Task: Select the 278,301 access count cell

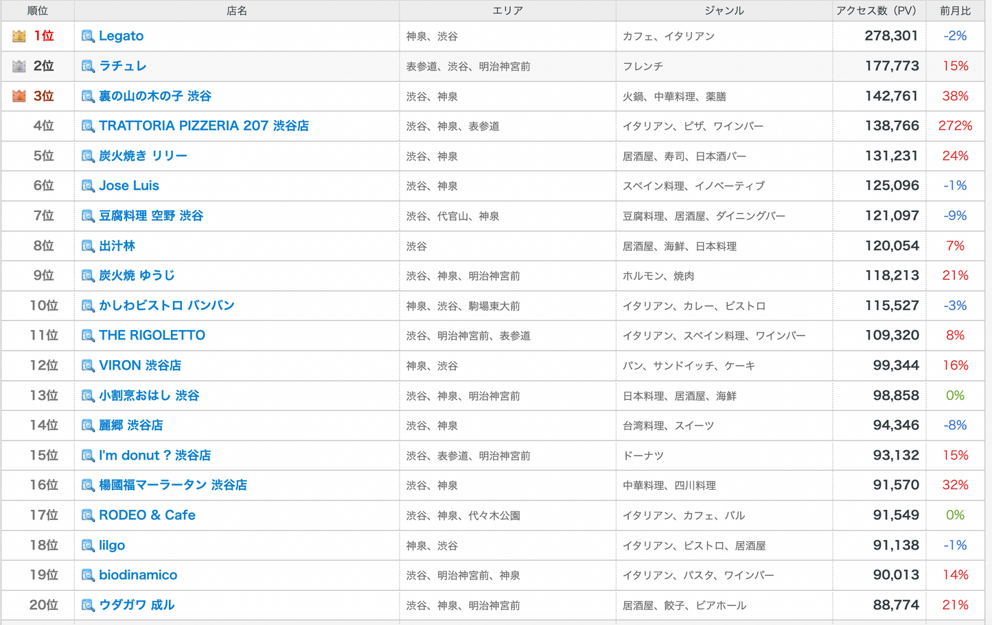Action: click(x=879, y=36)
